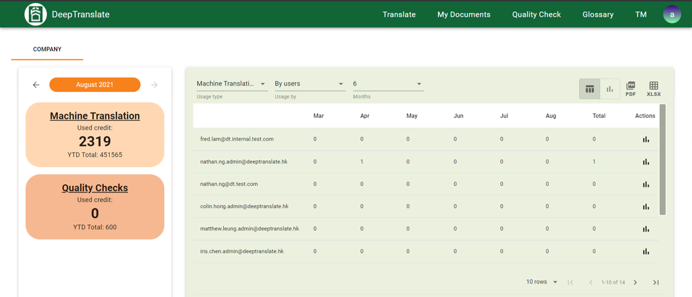Select colin.hong.admin@deeptranslate.hk email cell
692x297 pixels.
(244, 206)
